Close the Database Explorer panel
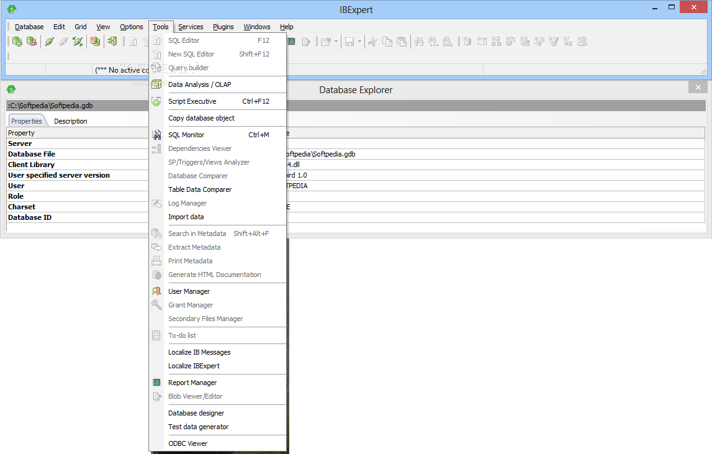712x454 pixels. (x=698, y=87)
